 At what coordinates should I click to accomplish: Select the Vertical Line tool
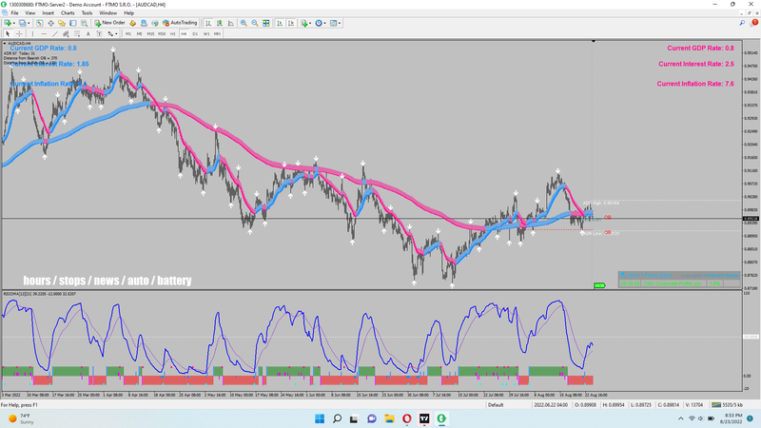[x=32, y=33]
